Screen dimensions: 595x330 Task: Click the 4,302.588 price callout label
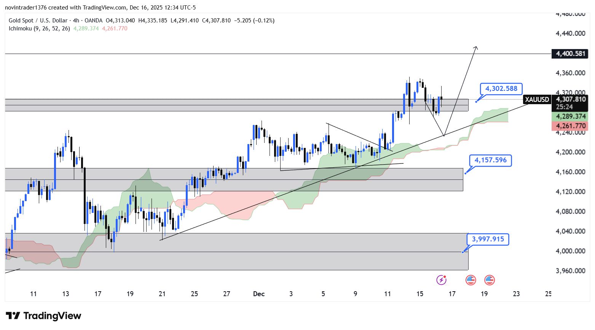[501, 89]
